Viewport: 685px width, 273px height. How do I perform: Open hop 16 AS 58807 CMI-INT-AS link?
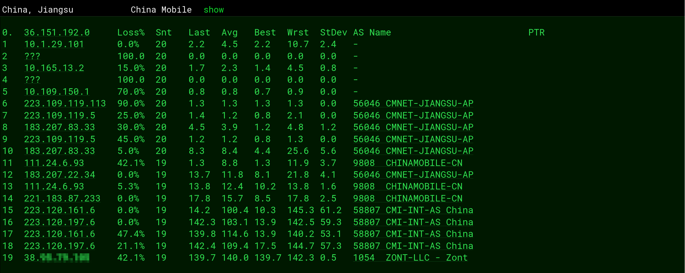(413, 222)
